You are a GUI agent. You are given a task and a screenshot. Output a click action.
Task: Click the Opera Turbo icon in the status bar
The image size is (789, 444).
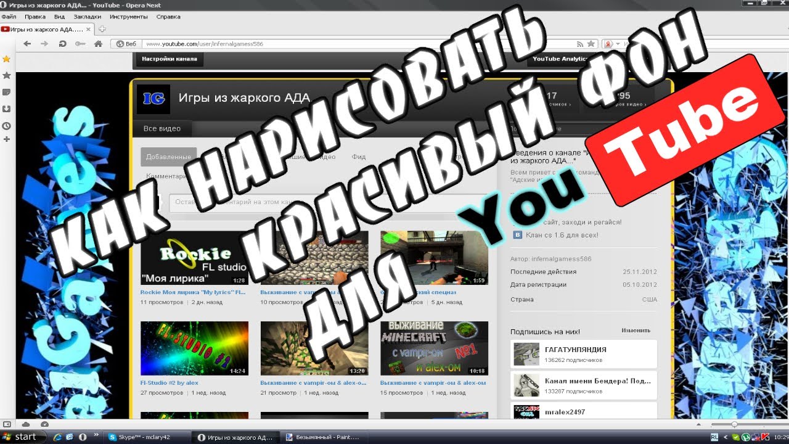(44, 424)
